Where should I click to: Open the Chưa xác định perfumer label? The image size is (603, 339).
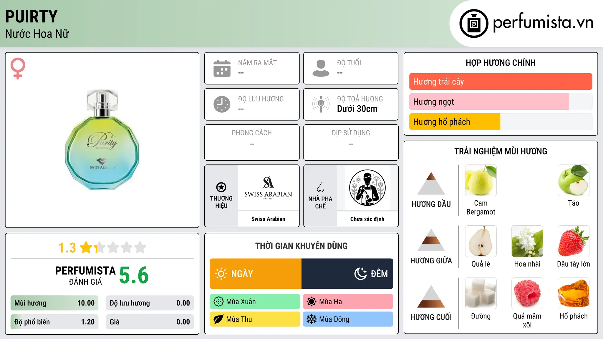pos(367,219)
